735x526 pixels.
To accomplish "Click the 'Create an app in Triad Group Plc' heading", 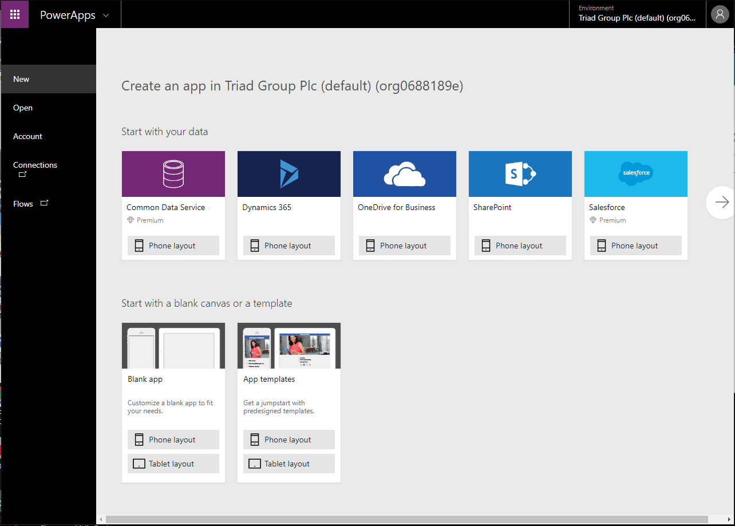I will (x=292, y=86).
